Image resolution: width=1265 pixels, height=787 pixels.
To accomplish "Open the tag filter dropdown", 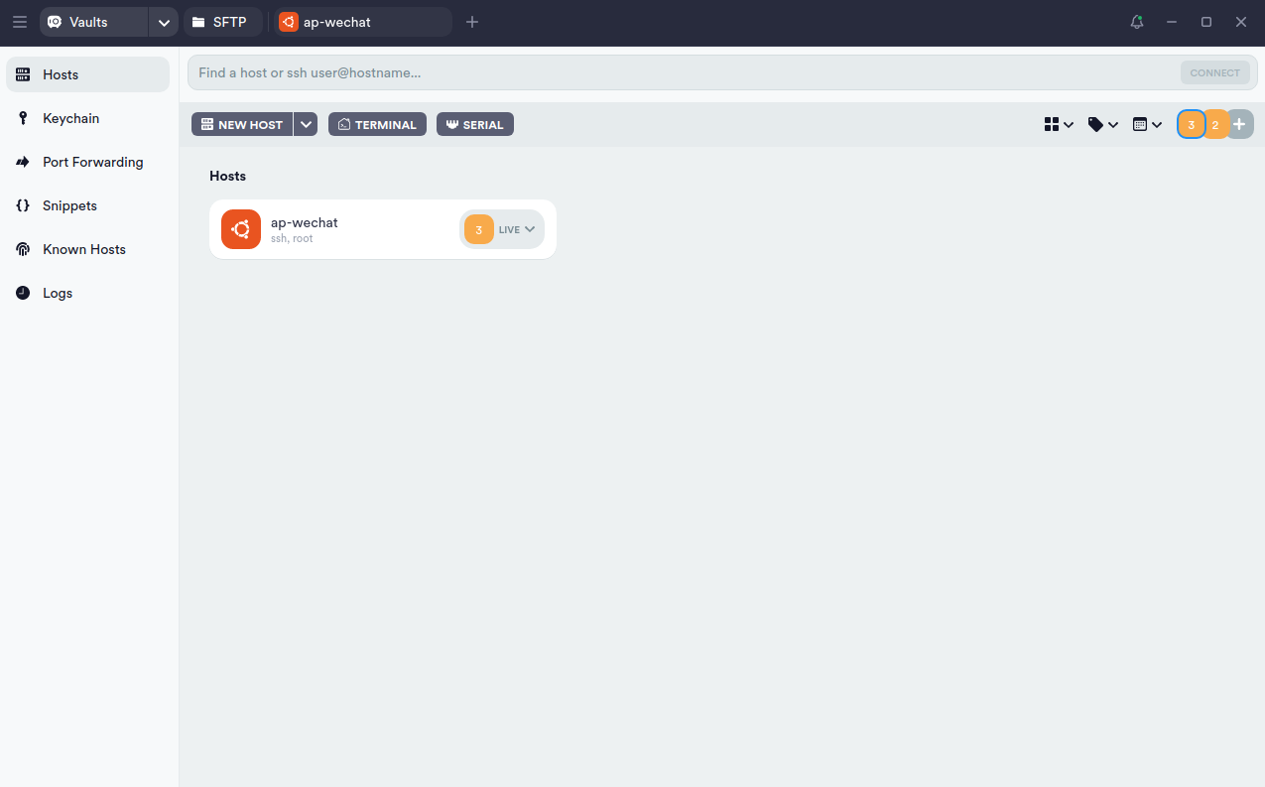I will click(1103, 124).
